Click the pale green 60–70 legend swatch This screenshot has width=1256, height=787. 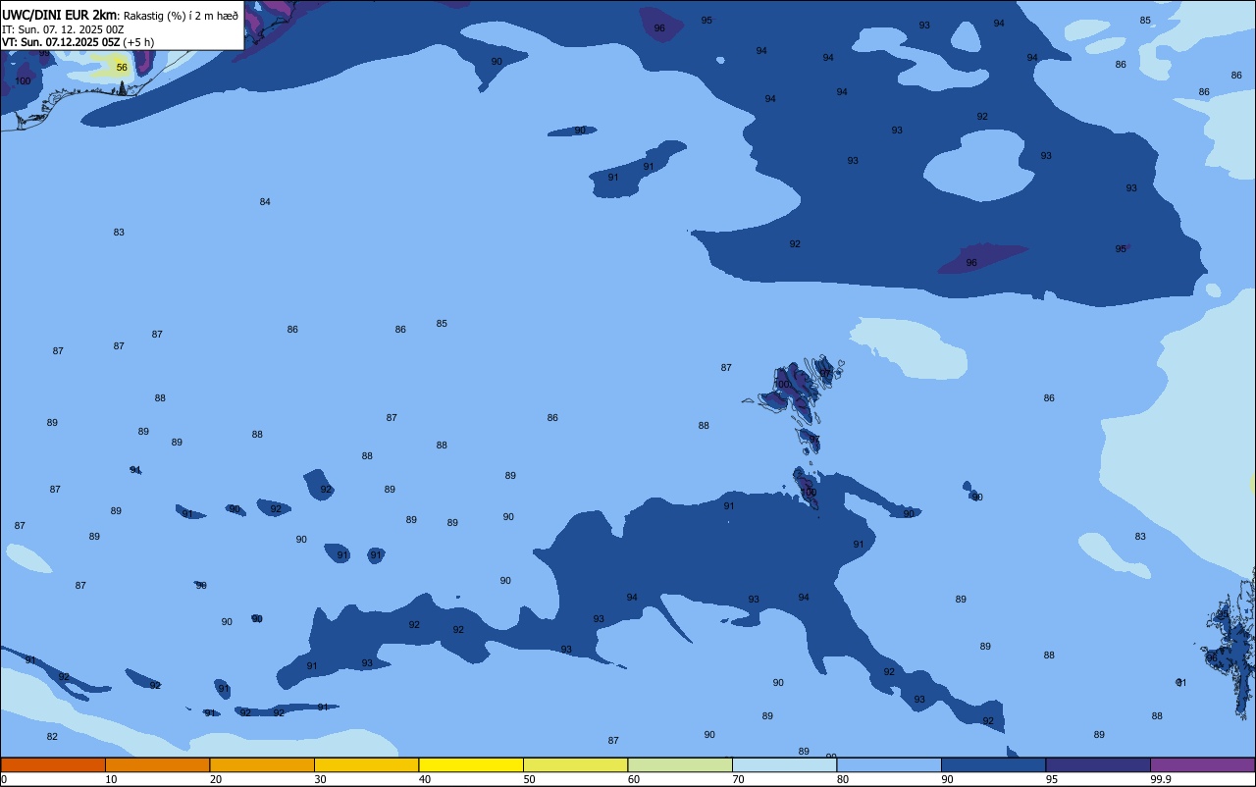[680, 764]
